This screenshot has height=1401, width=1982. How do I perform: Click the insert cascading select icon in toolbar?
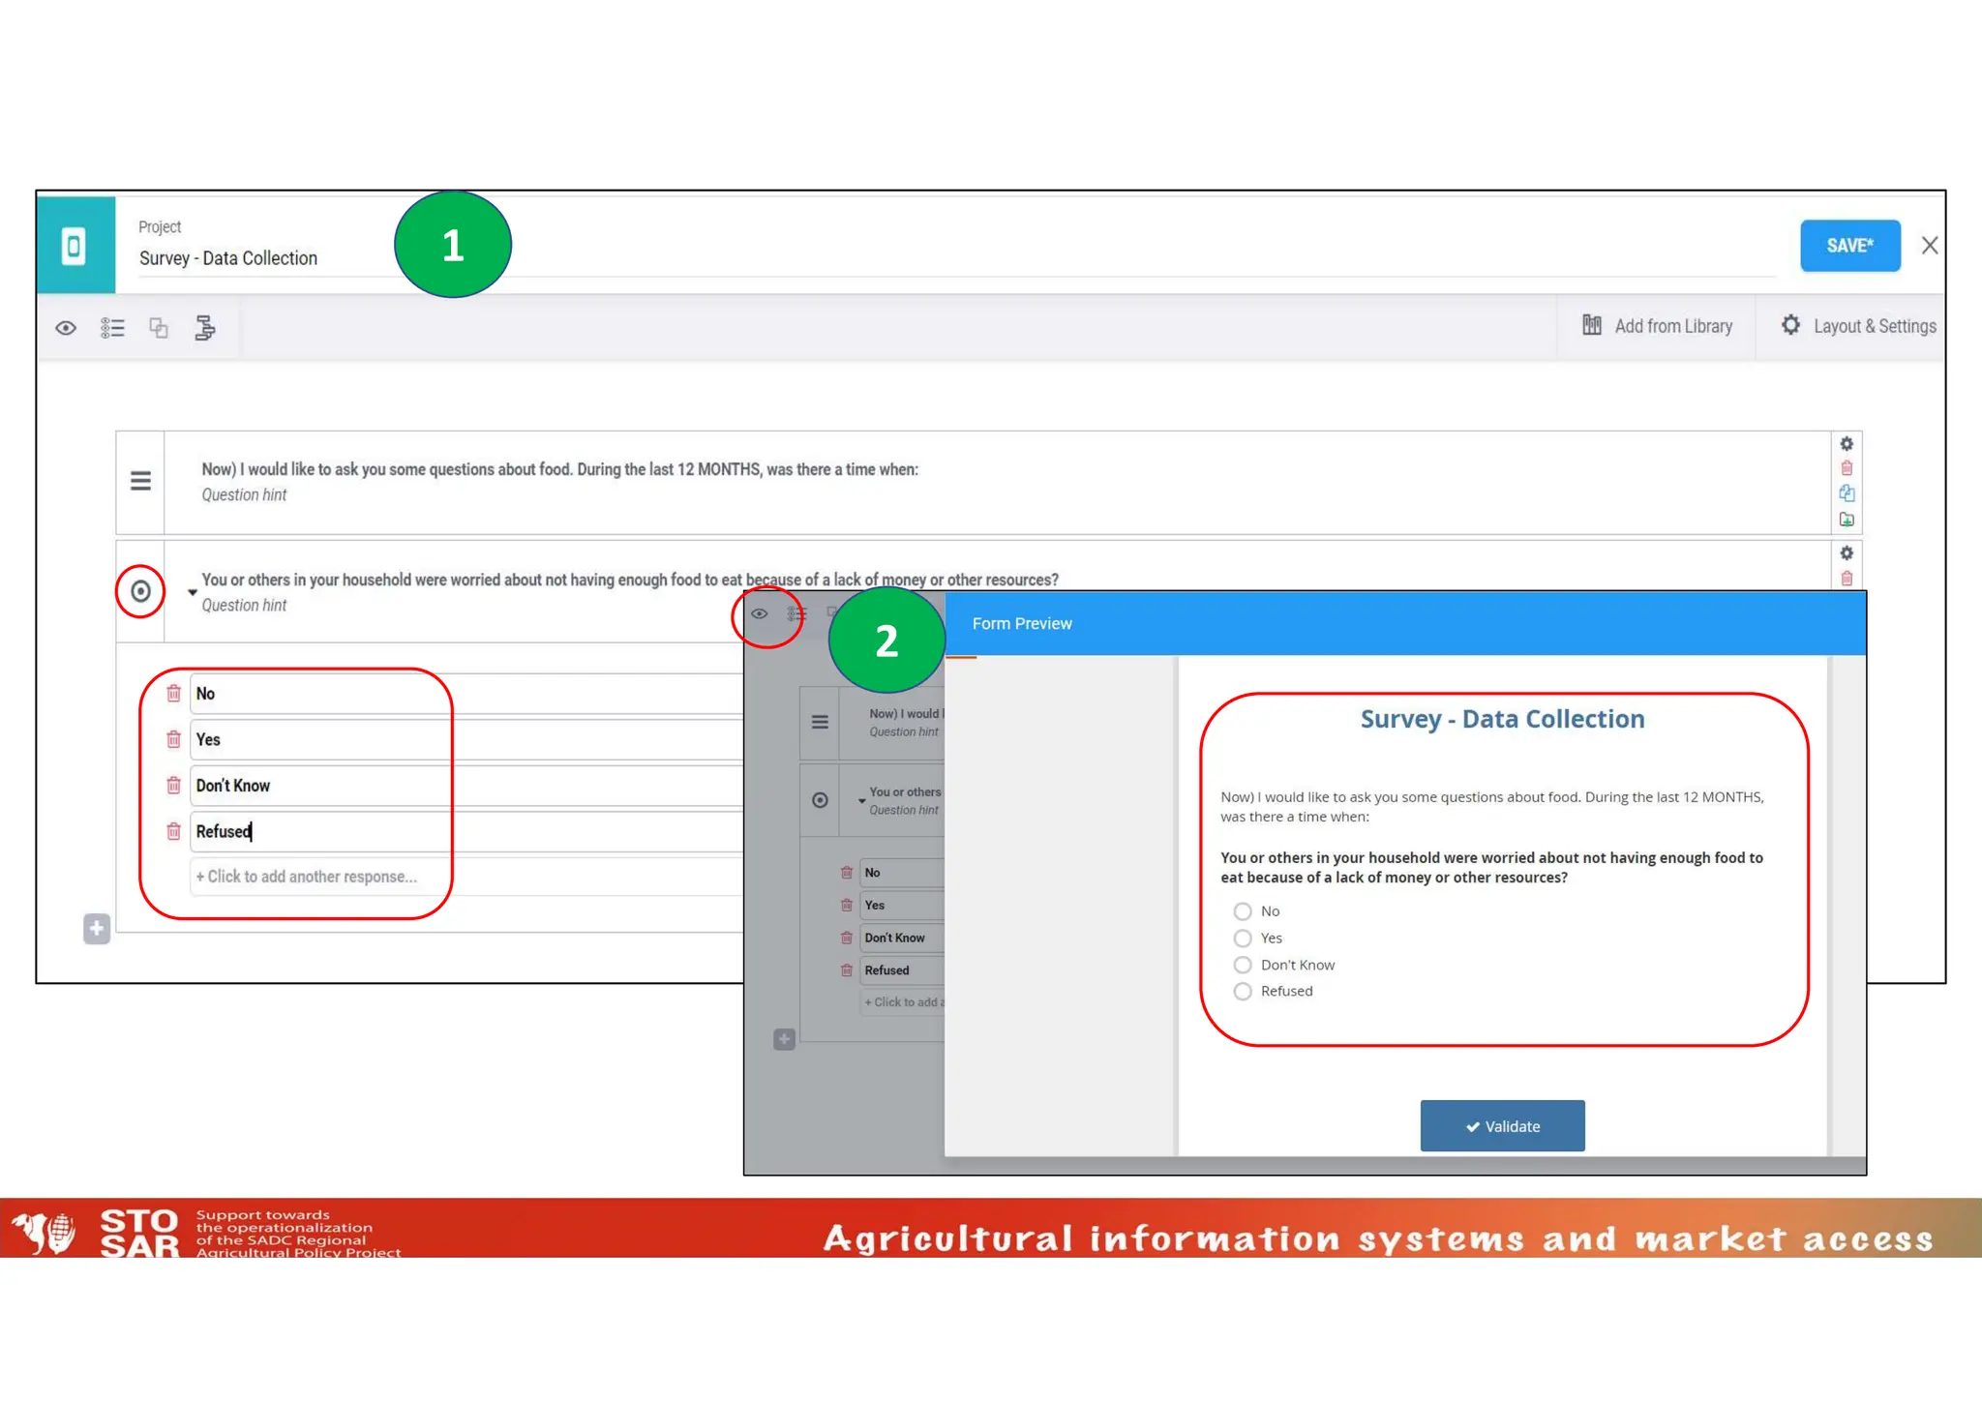pos(204,328)
